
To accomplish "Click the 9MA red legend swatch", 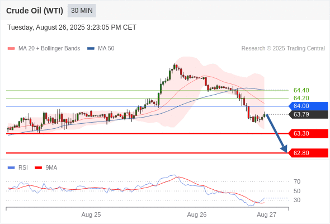I will coord(38,168).
